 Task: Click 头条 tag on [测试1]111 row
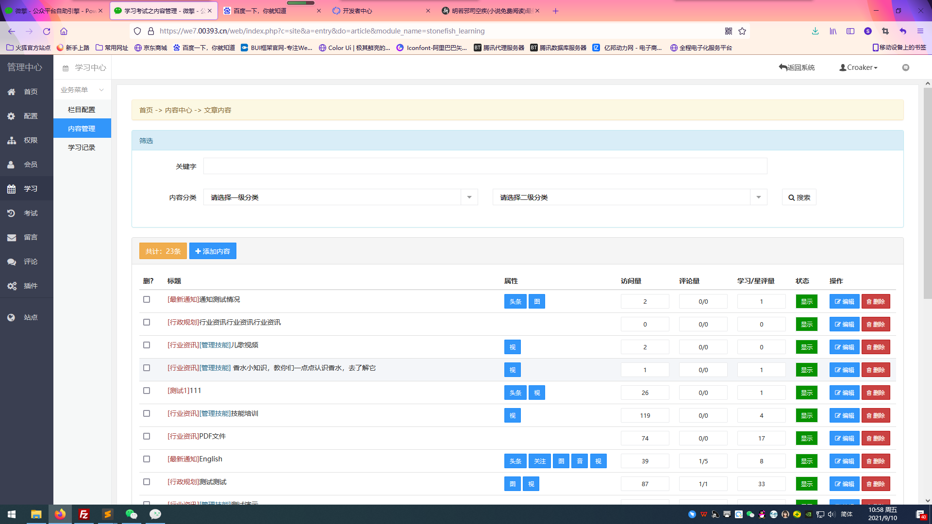tap(516, 393)
